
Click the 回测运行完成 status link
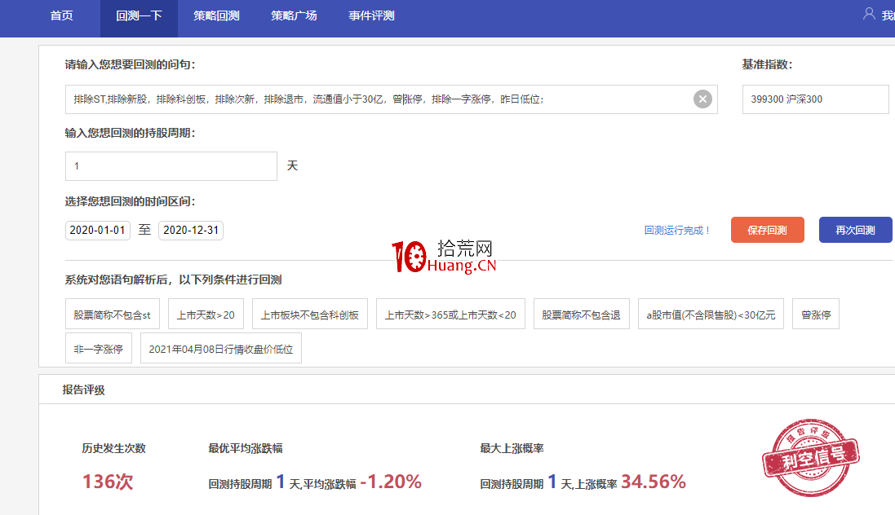677,230
